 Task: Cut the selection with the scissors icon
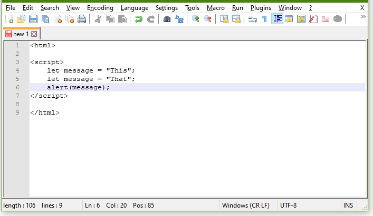point(98,19)
